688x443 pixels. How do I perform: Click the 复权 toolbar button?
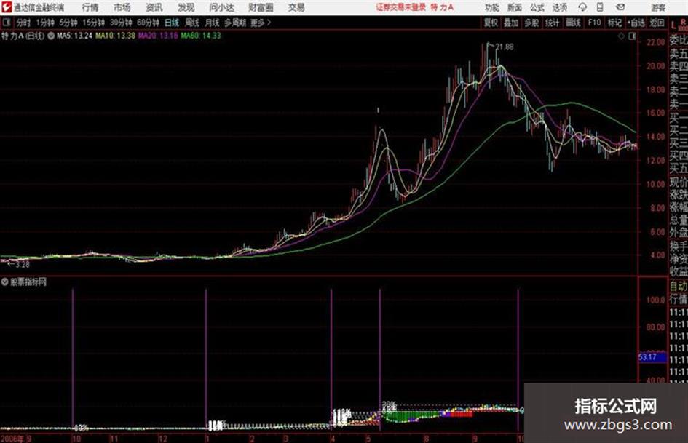[x=491, y=23]
